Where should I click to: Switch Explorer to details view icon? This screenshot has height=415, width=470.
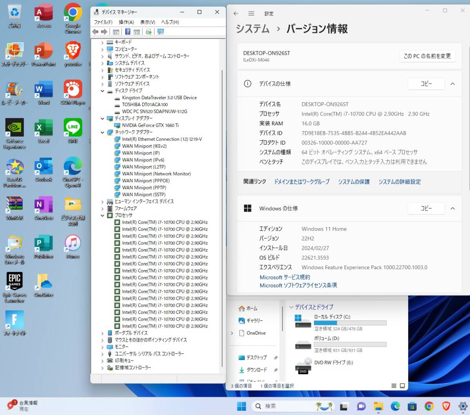(394, 386)
